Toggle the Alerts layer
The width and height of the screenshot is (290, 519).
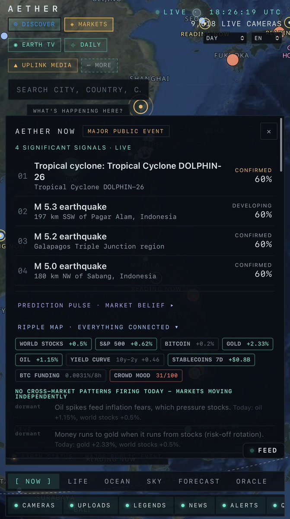click(x=240, y=506)
